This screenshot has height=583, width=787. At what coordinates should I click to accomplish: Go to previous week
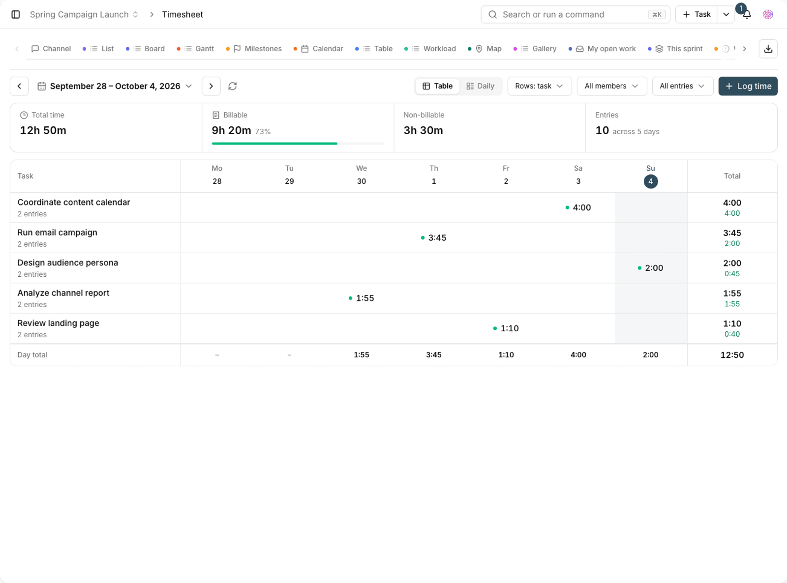tap(19, 86)
